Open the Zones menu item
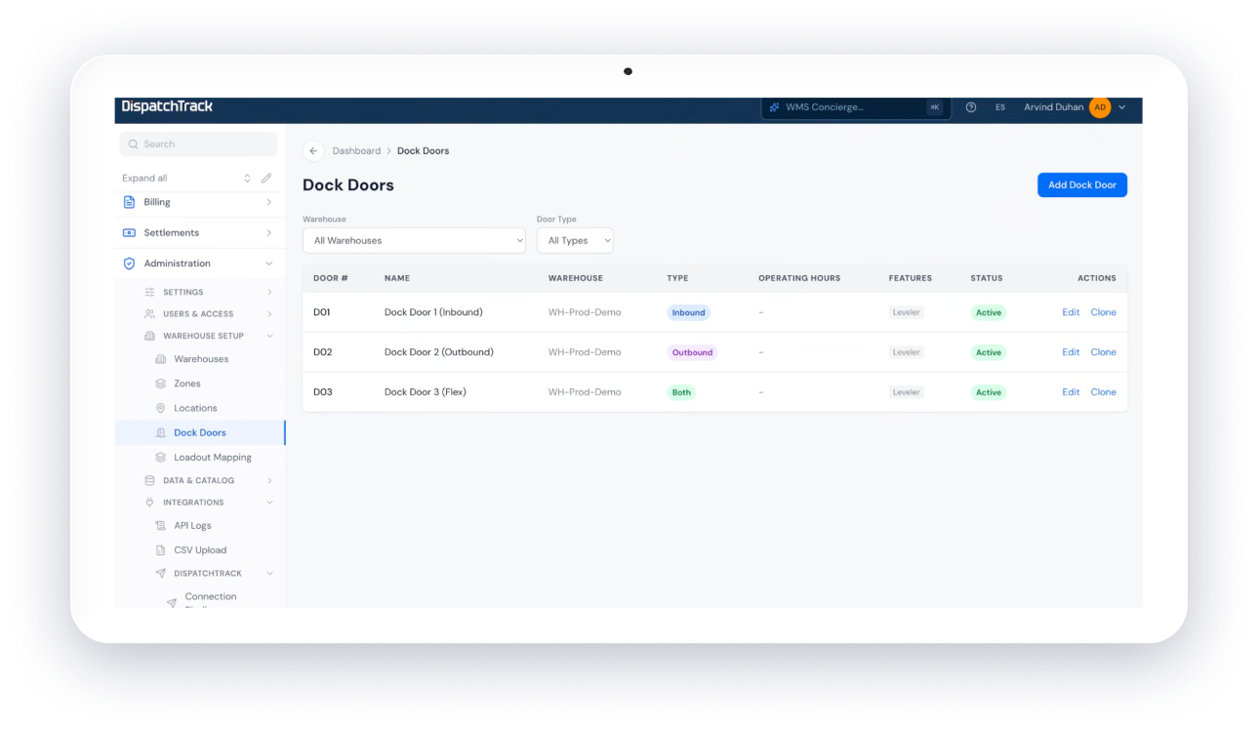Image resolution: width=1258 pixels, height=730 pixels. [x=186, y=384]
